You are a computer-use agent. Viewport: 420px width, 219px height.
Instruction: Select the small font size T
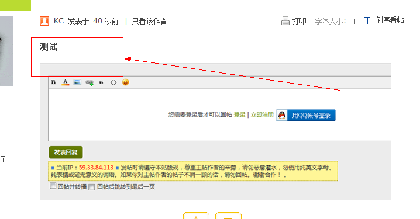pyautogui.click(x=354, y=22)
